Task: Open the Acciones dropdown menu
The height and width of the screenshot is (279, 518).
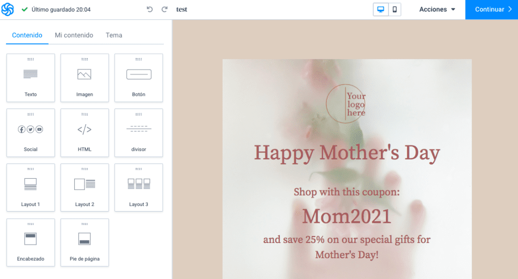Action: tap(437, 9)
